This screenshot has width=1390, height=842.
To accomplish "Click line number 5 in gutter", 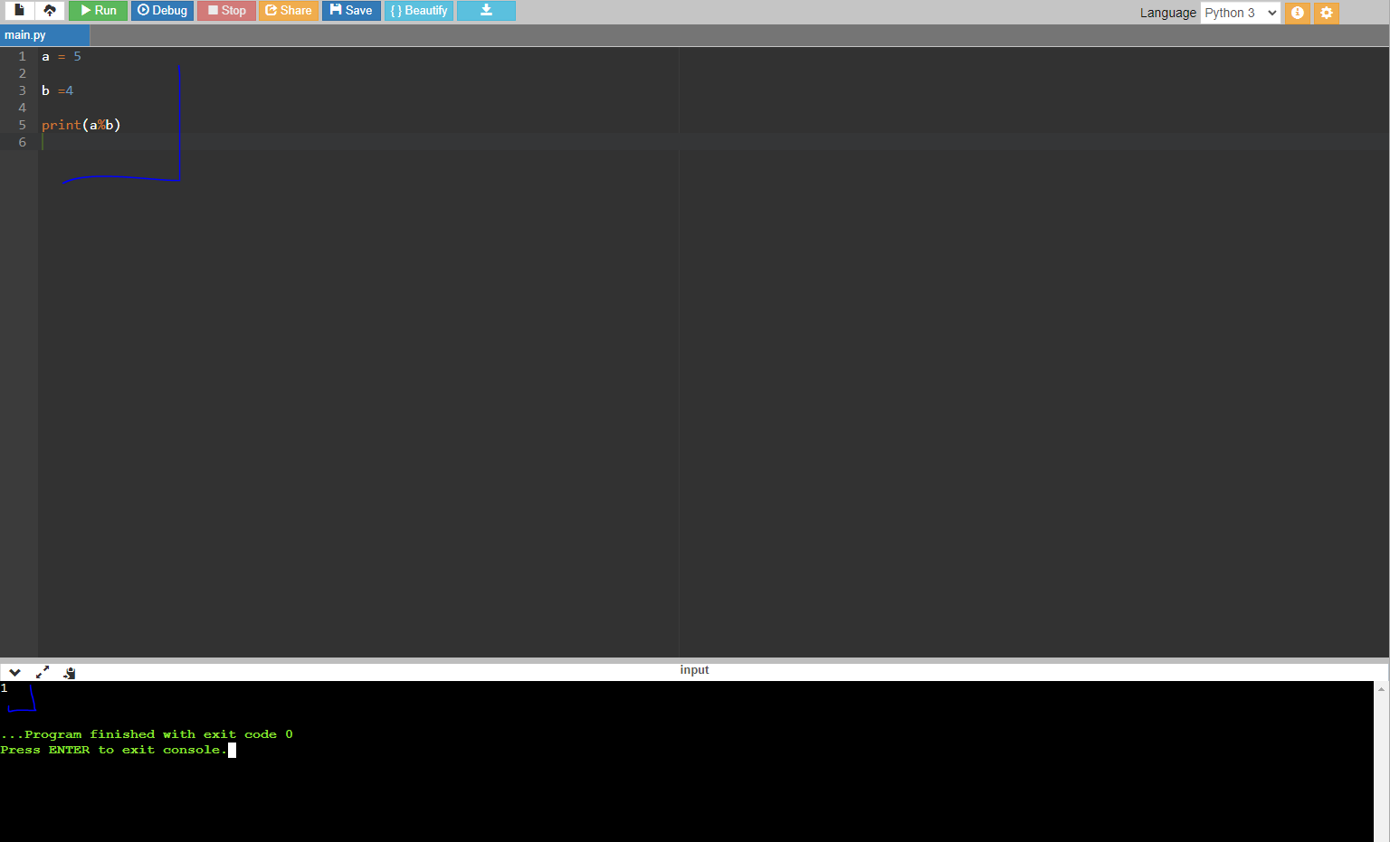I will click(23, 125).
